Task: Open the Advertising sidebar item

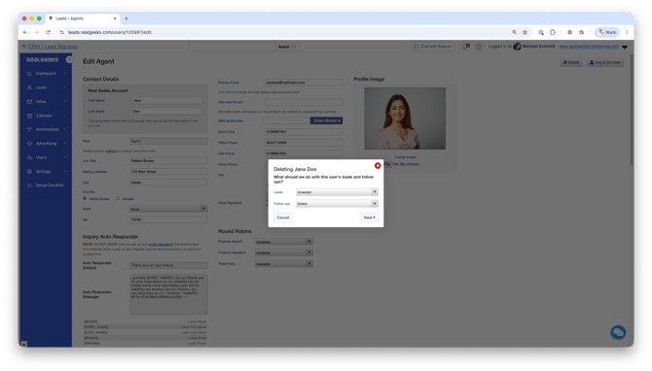Action: 46,144
